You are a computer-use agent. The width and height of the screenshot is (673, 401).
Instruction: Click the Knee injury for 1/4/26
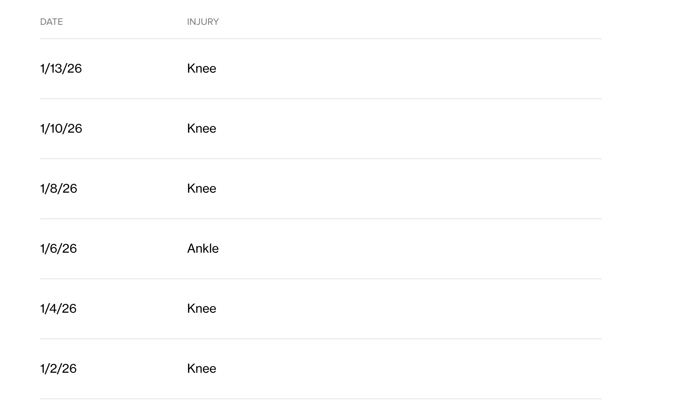click(x=202, y=308)
